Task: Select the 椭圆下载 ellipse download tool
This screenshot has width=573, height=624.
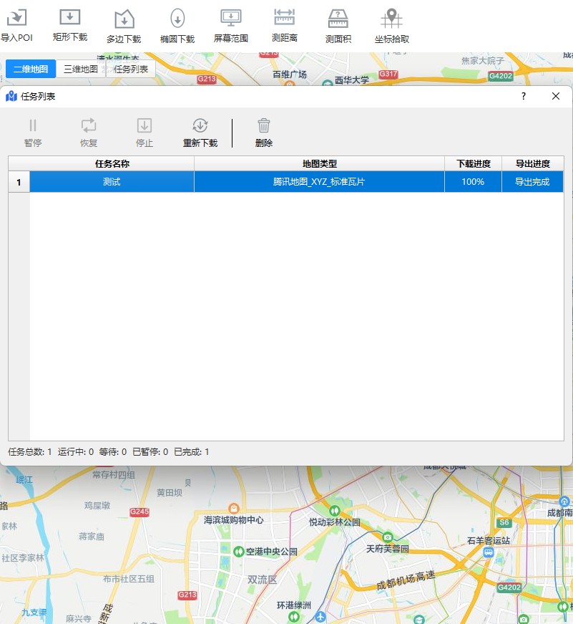Action: pos(177,19)
